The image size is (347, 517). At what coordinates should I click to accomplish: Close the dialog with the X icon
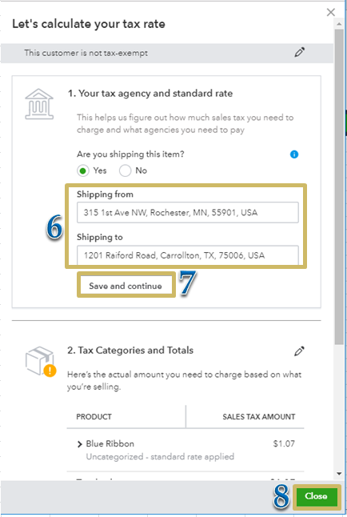click(330, 13)
